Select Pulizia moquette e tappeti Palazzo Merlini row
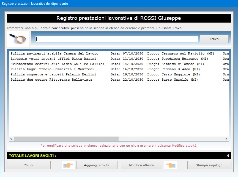The width and height of the screenshot is (238, 177). (x=53, y=74)
